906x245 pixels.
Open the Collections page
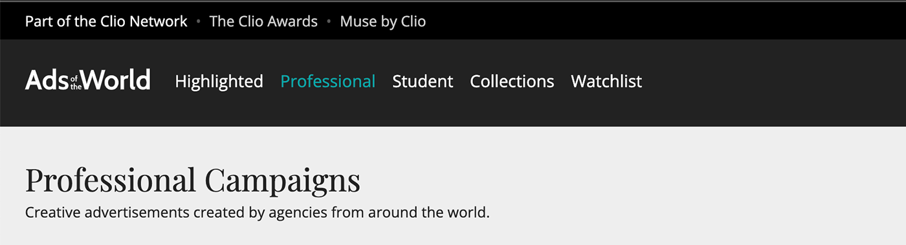(x=512, y=81)
